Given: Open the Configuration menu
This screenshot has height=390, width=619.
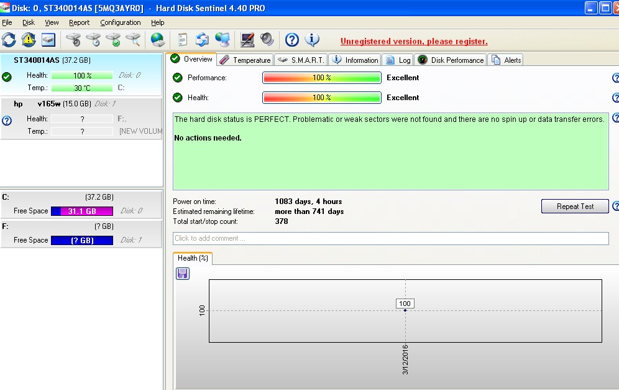Looking at the screenshot, I should 121,22.
